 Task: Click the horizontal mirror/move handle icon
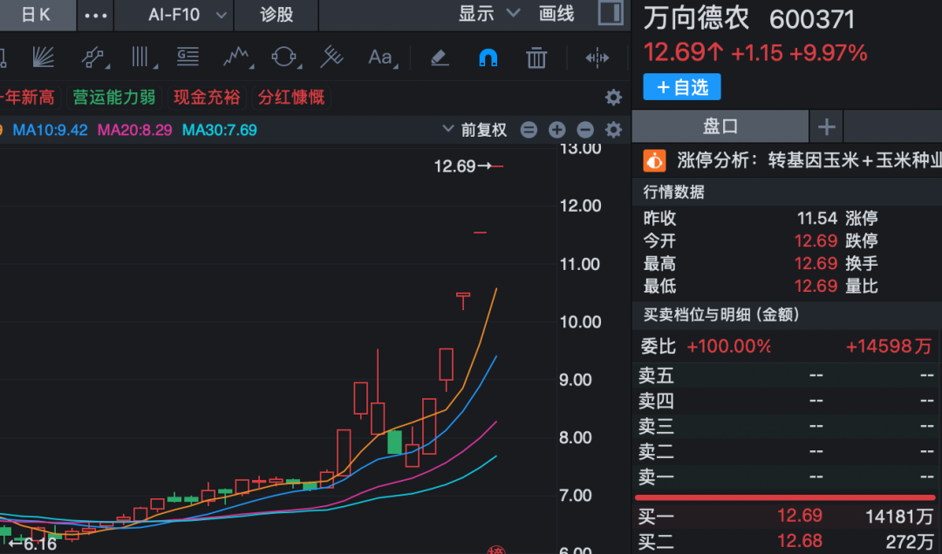pyautogui.click(x=597, y=57)
